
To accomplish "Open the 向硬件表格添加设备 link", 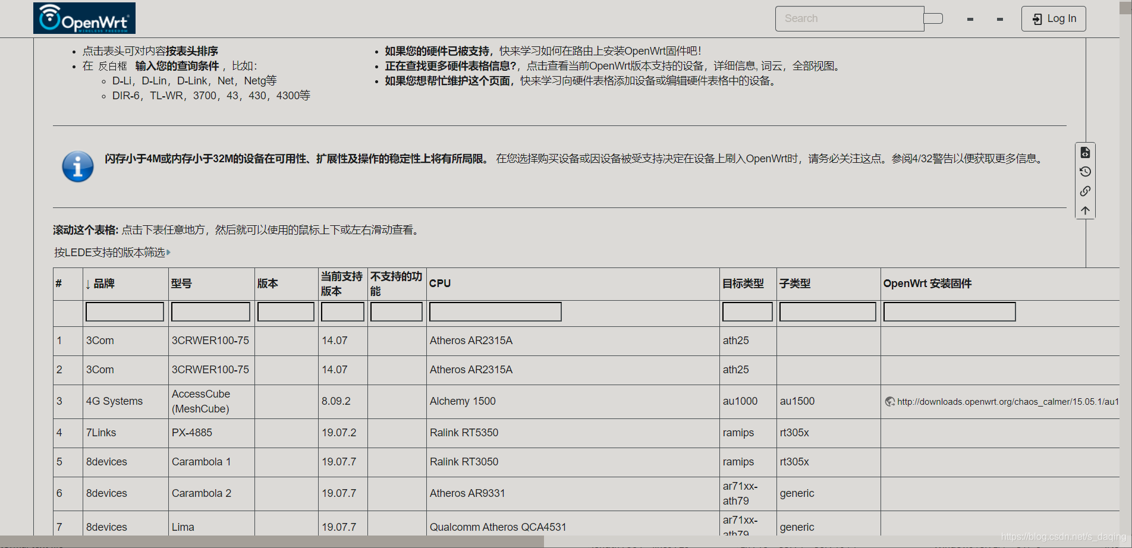I will tap(608, 81).
